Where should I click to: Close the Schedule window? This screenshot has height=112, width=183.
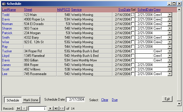(179, 4)
